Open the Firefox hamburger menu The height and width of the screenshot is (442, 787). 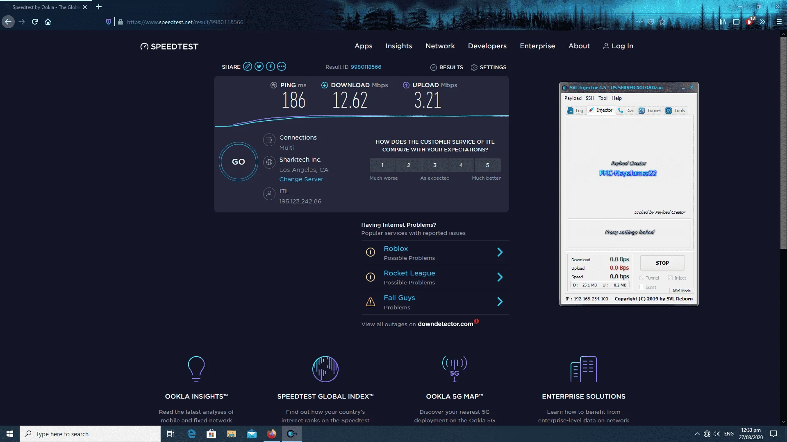pyautogui.click(x=779, y=22)
